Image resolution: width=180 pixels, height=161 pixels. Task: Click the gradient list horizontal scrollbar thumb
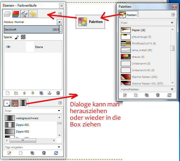pos(23,140)
